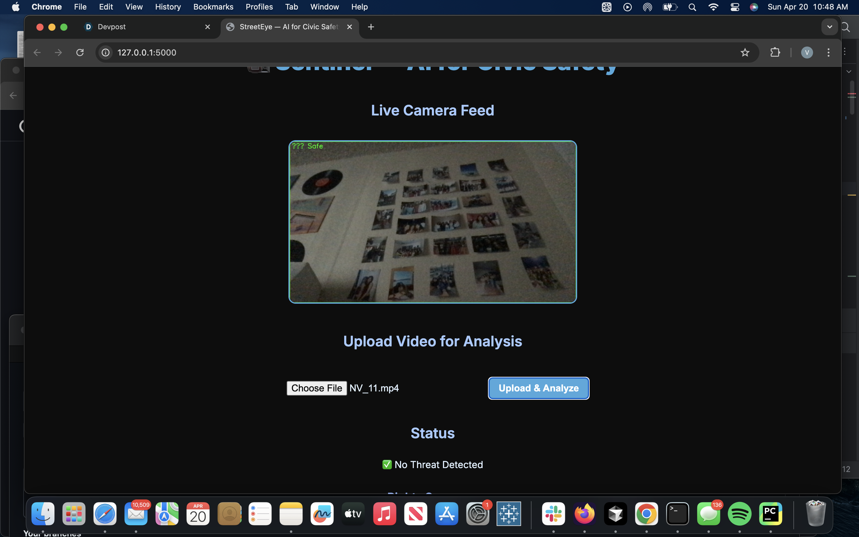Image resolution: width=859 pixels, height=537 pixels.
Task: Click the Chrome reload page icon
Action: (x=80, y=53)
